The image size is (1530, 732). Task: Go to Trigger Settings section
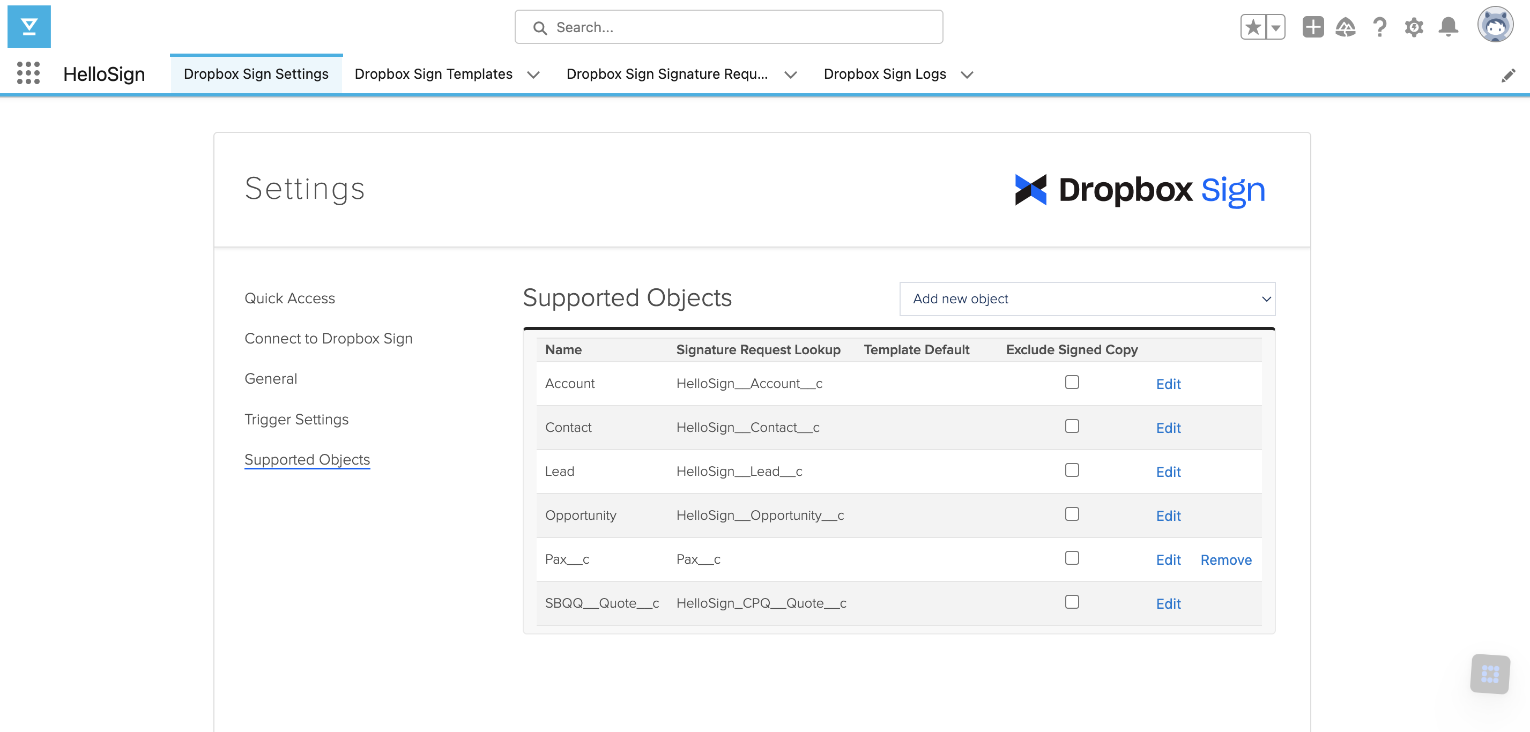[296, 419]
